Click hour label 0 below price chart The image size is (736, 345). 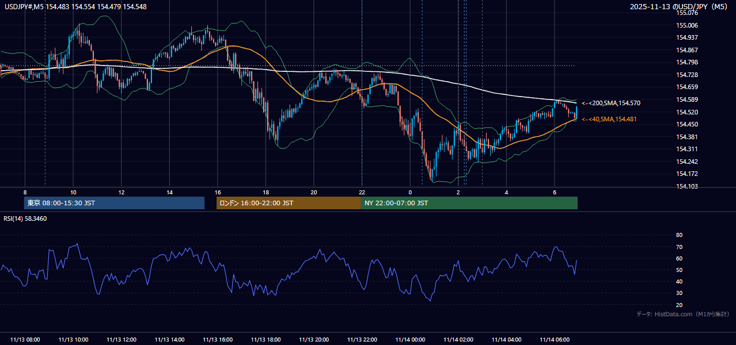click(x=410, y=192)
